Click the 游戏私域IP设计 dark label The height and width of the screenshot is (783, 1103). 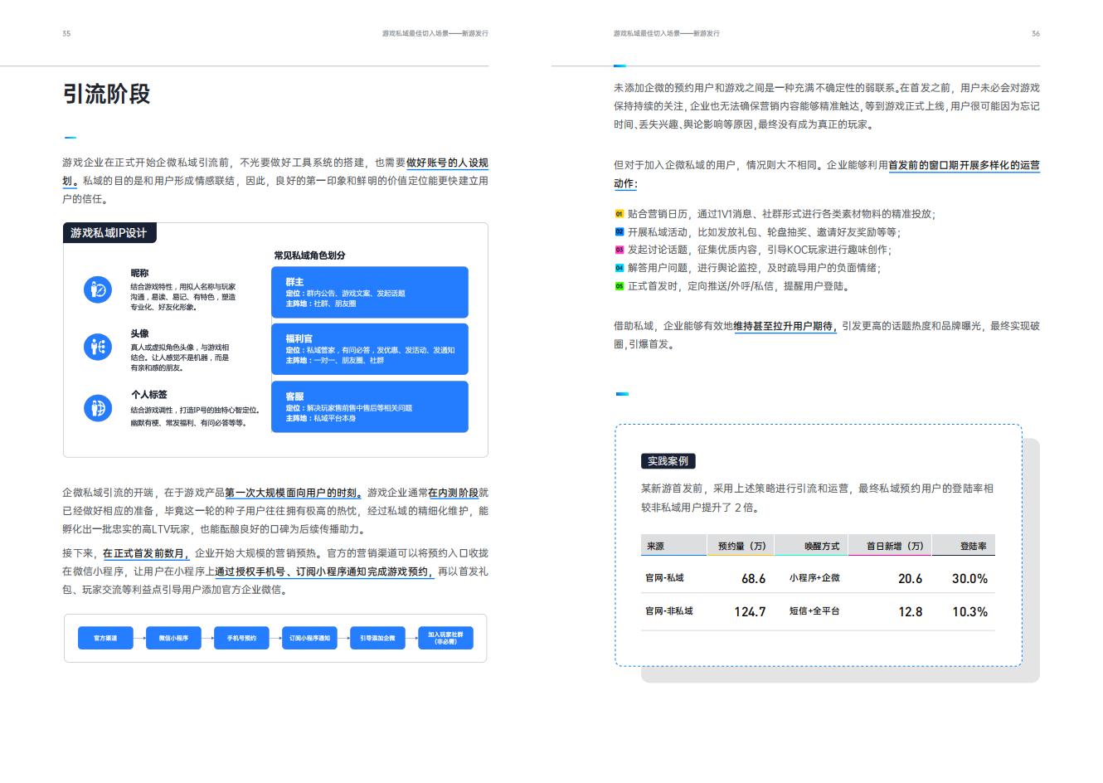click(109, 233)
